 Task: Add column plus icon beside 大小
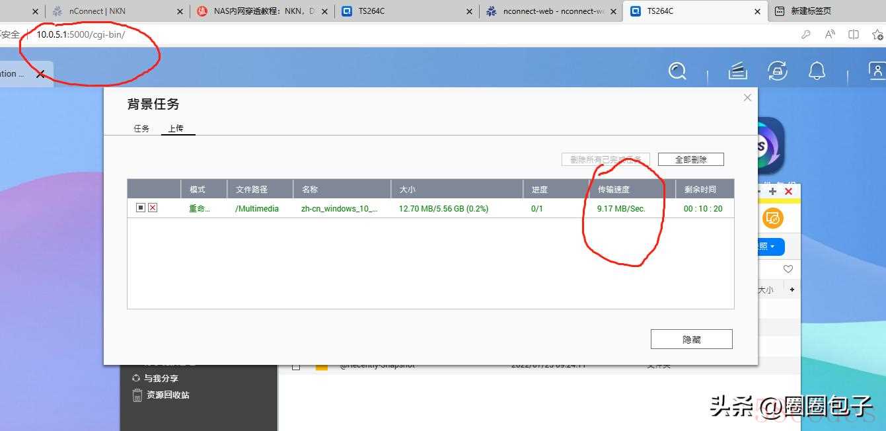(792, 290)
